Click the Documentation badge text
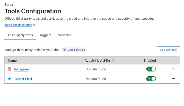184x106 pixels. (76, 50)
